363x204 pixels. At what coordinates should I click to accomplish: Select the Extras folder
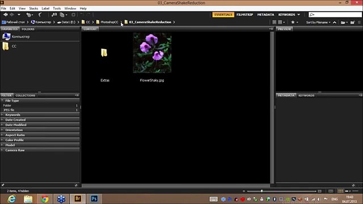tap(104, 53)
